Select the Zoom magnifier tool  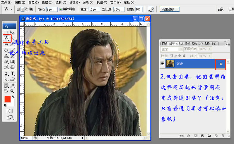click(13, 91)
